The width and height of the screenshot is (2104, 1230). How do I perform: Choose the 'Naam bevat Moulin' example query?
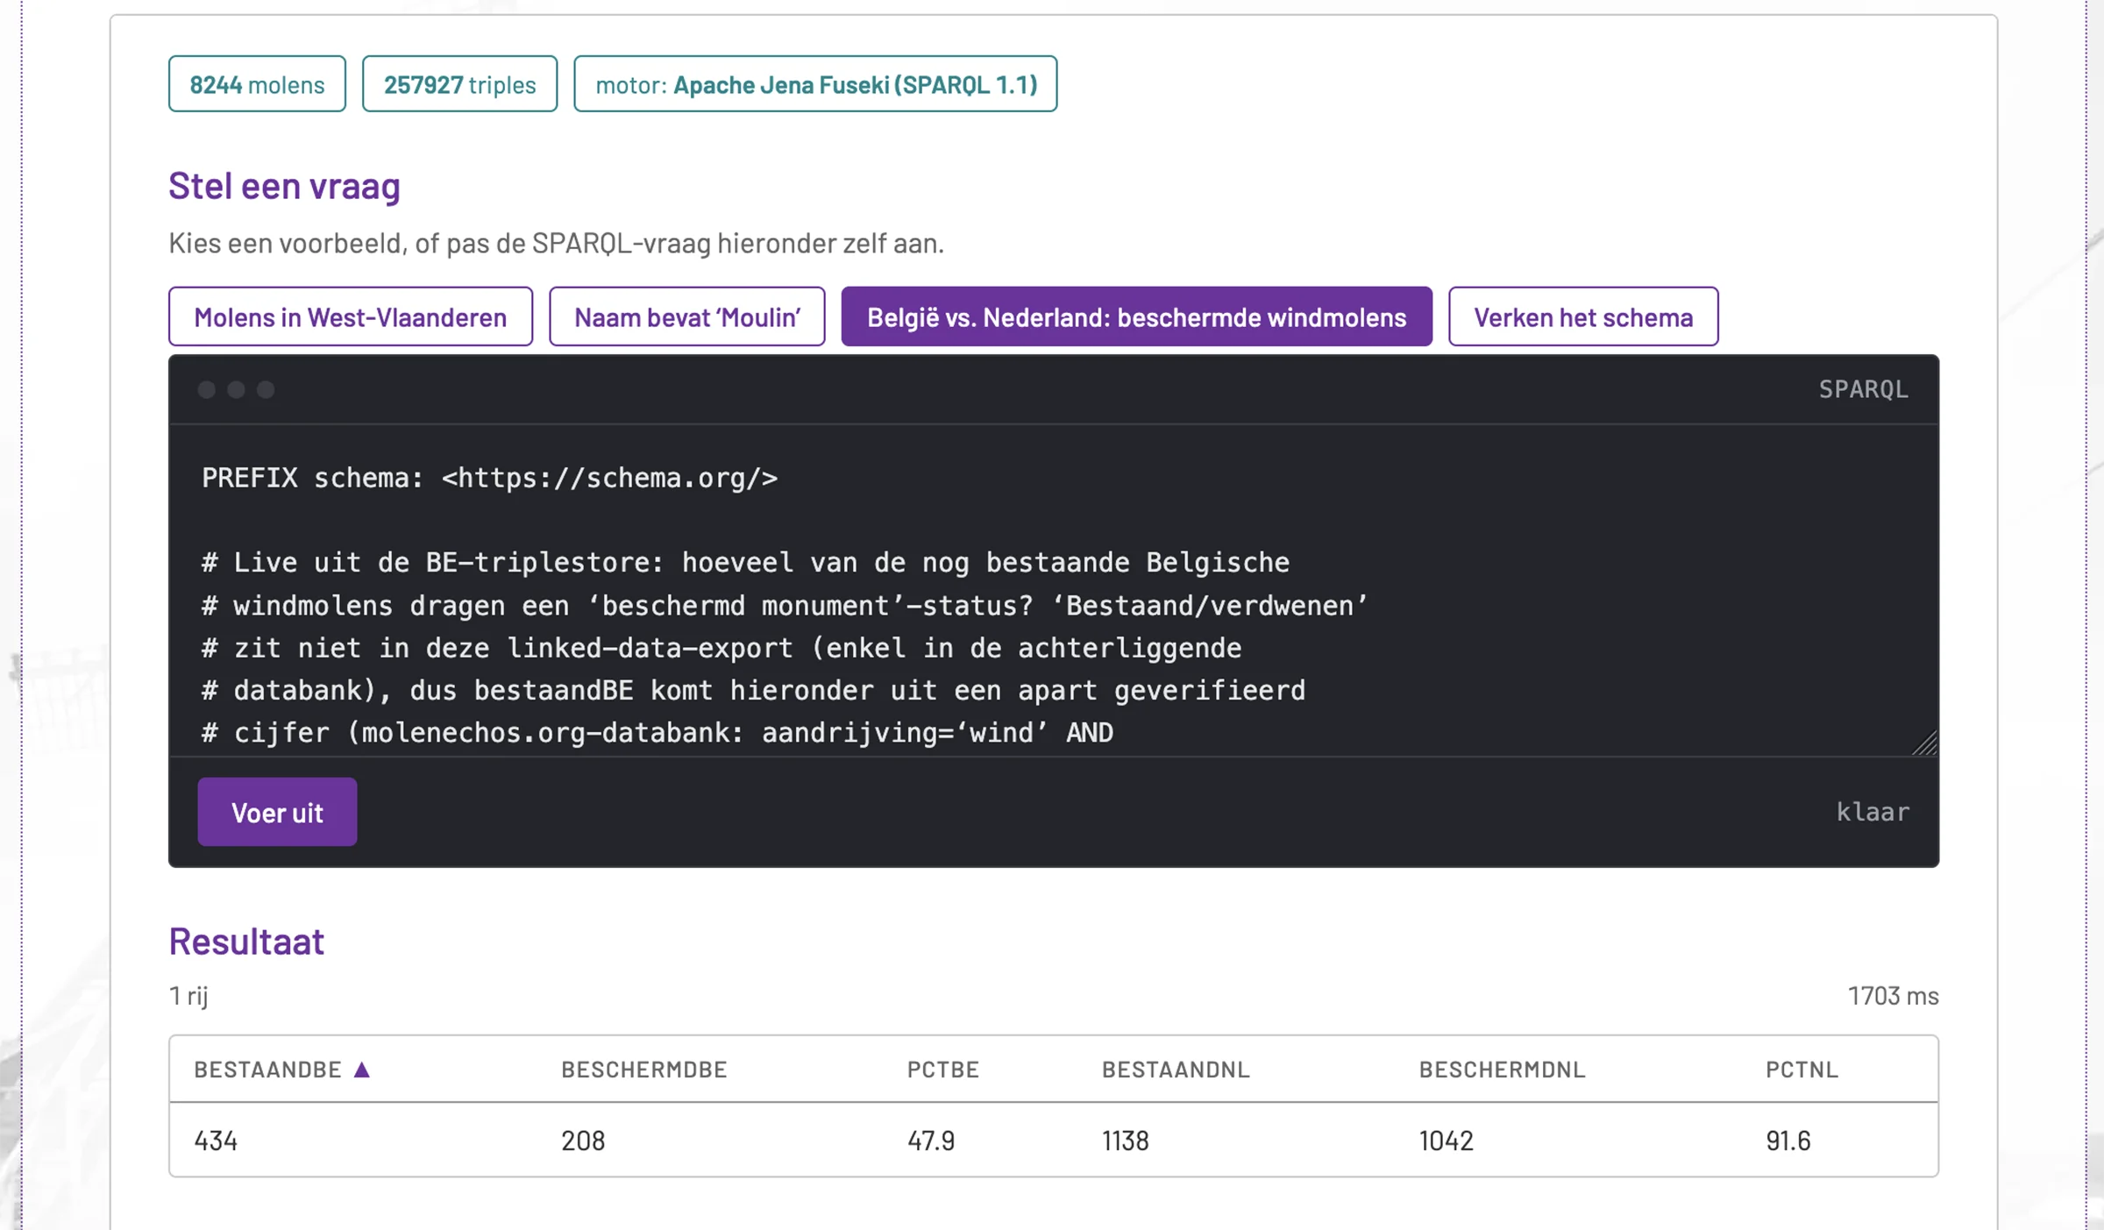[687, 316]
